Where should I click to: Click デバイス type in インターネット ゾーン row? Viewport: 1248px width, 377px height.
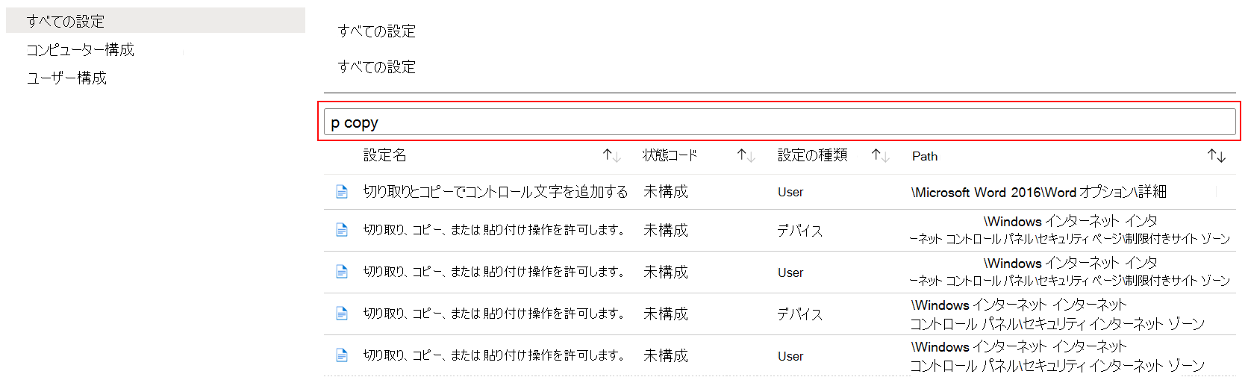pos(800,314)
